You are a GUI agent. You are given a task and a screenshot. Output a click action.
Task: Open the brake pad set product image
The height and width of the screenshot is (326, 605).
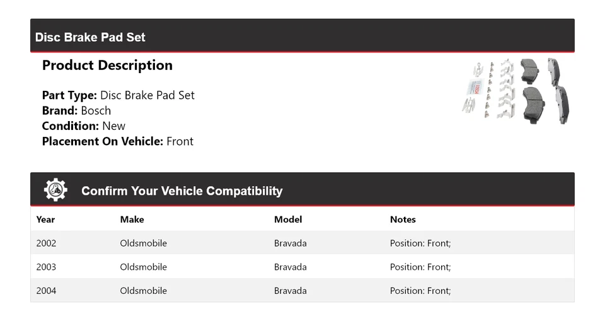516,91
